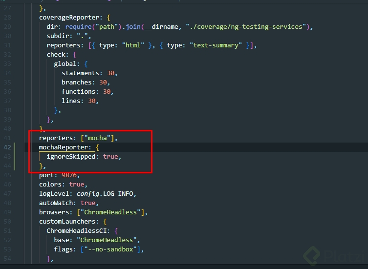Click the "text-summary" string
This screenshot has width=368, height=269.
coord(216,45)
